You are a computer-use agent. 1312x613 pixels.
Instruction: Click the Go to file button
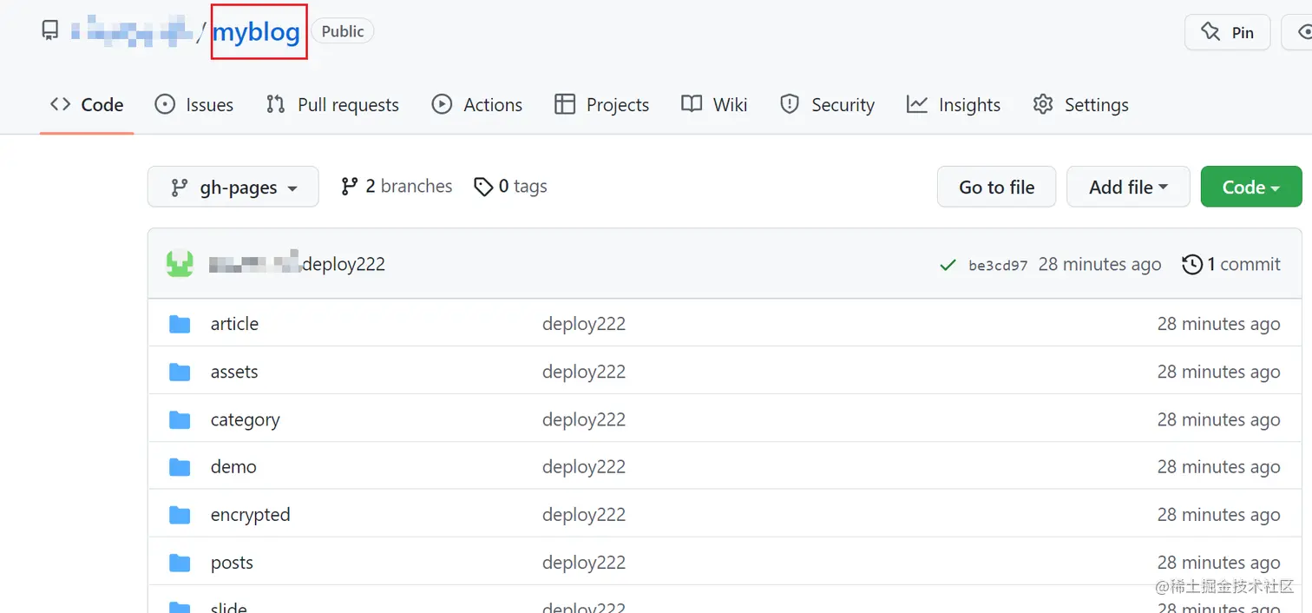(996, 187)
